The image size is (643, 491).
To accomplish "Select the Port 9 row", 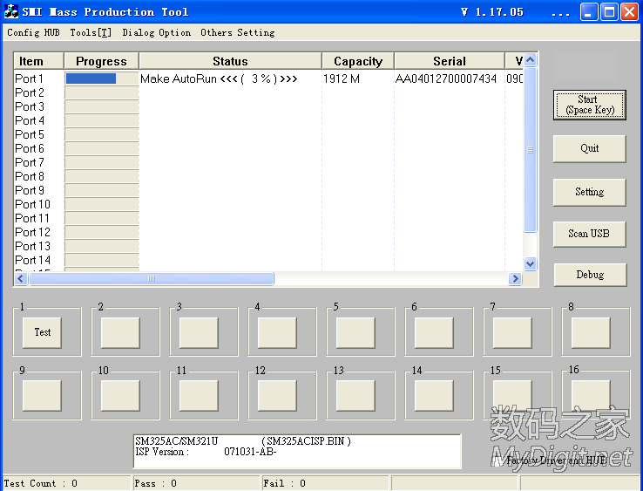I will click(268, 190).
